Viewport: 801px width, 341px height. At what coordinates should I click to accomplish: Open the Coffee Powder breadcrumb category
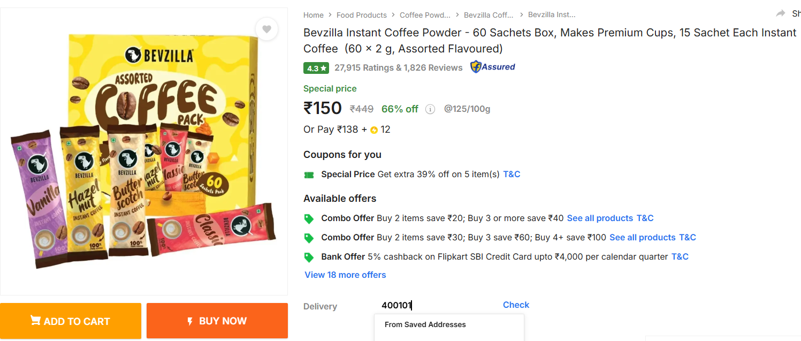coord(425,15)
